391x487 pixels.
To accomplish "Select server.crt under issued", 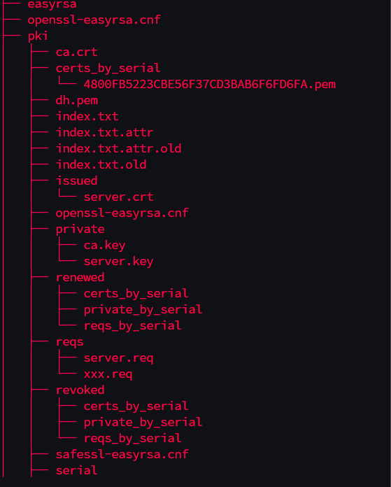I will click(118, 197).
